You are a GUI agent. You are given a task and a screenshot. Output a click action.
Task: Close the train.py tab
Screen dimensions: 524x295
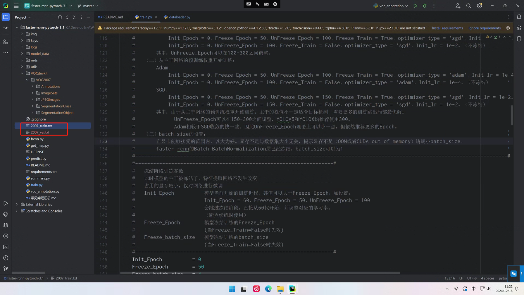click(156, 17)
